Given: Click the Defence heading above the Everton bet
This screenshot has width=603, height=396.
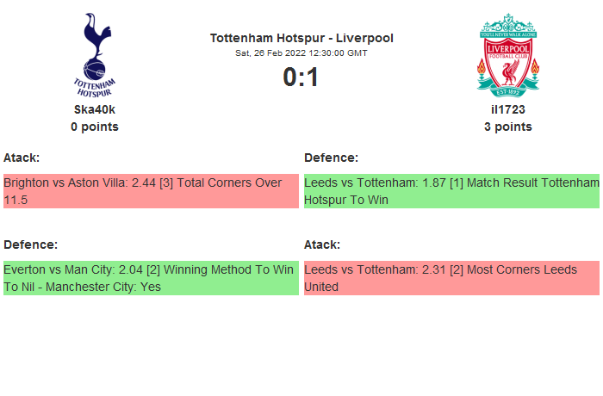Looking at the screenshot, I should (30, 244).
